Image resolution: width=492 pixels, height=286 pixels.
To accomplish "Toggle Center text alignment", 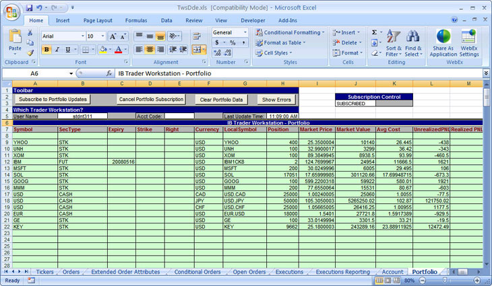I will (x=150, y=50).
